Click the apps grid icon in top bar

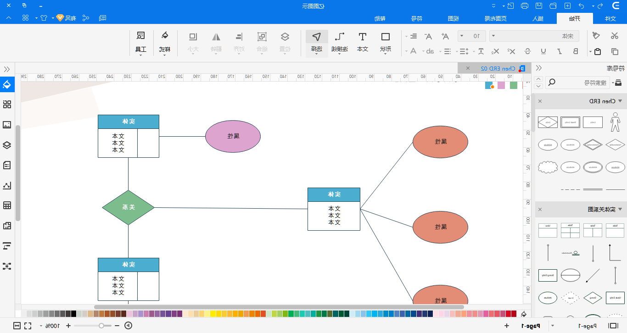[x=26, y=18]
